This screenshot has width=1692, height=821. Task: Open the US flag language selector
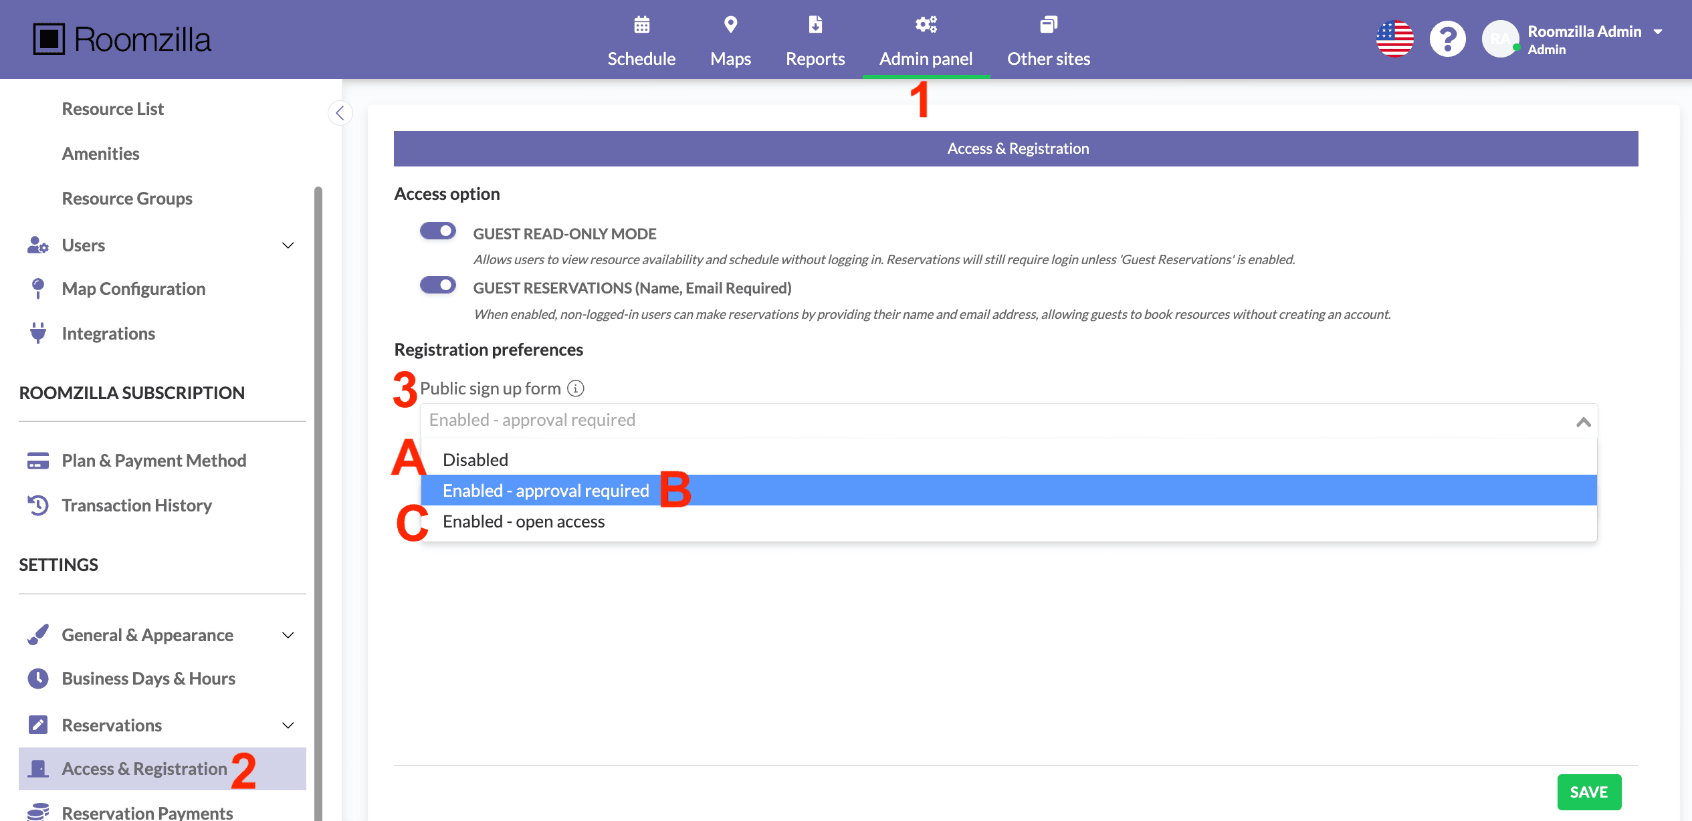[1394, 39]
